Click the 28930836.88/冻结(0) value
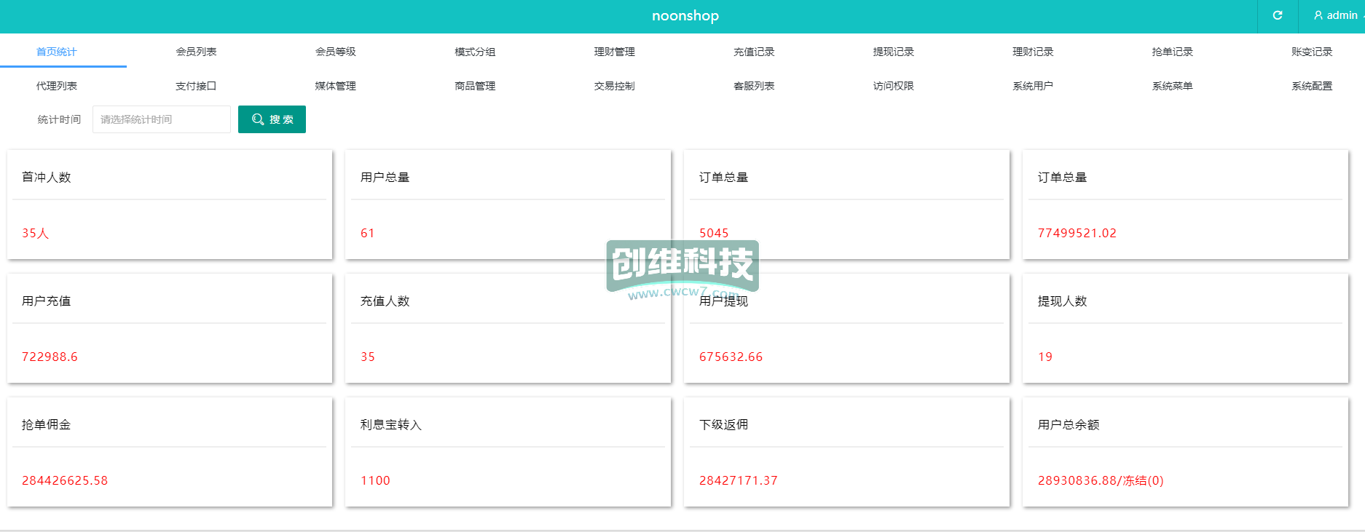Viewport: 1365px width, 532px height. pyautogui.click(x=1101, y=480)
